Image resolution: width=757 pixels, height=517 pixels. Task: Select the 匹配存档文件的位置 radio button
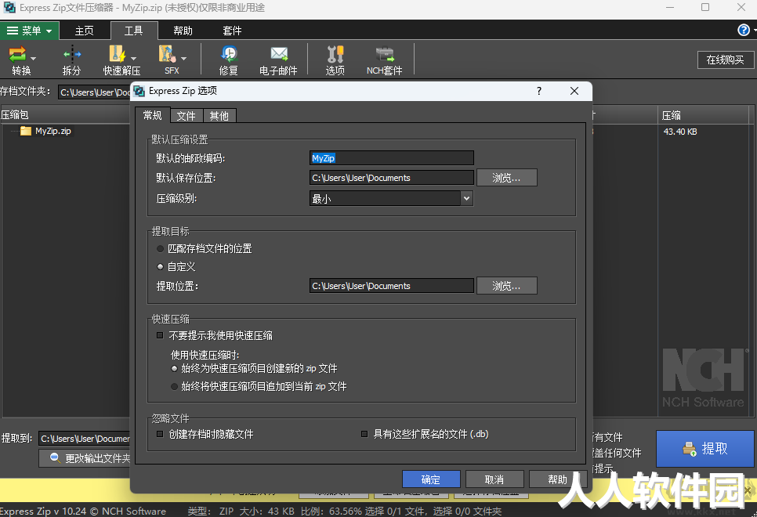[x=161, y=248]
